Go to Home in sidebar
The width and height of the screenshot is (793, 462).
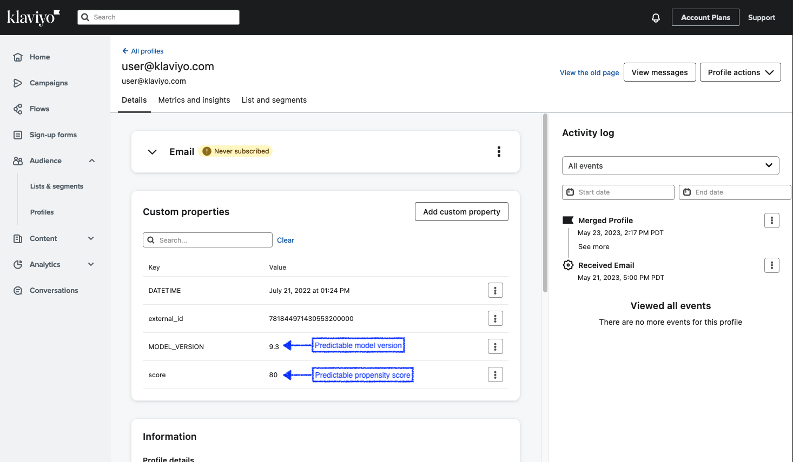tap(39, 57)
